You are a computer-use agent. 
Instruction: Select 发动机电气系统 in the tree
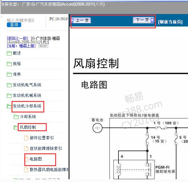point(27,85)
